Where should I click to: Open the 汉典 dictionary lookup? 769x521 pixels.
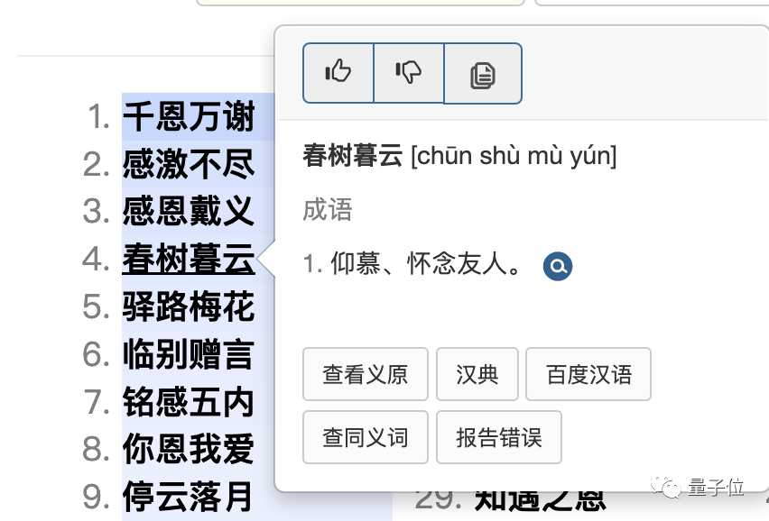tap(477, 373)
